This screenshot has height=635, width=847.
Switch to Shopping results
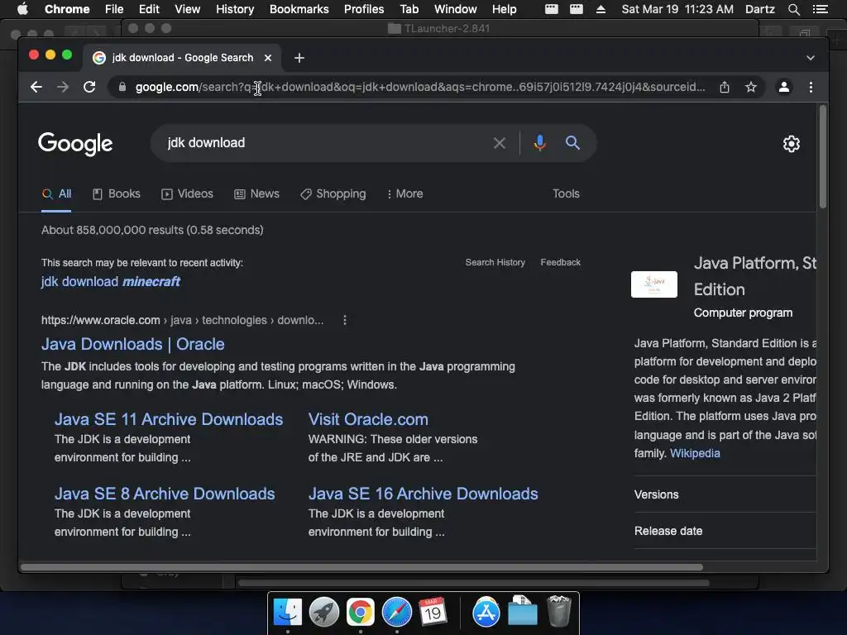point(333,193)
